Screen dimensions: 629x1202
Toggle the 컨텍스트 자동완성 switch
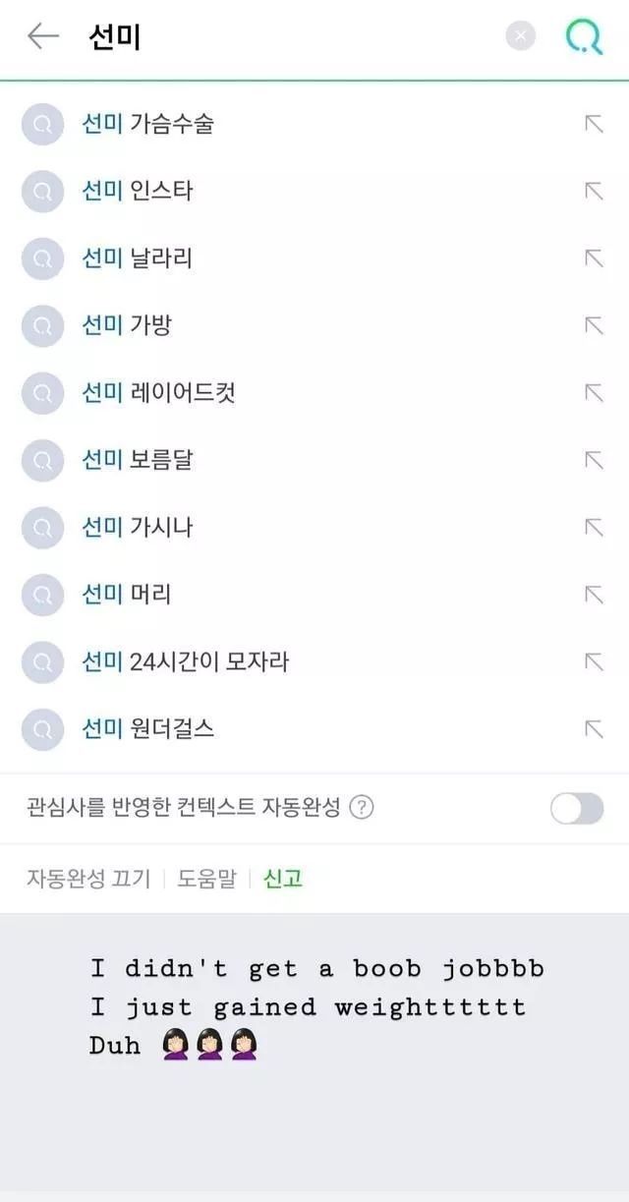(x=577, y=808)
